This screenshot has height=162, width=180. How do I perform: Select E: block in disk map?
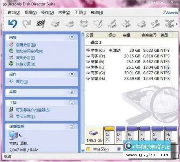click(x=132, y=135)
